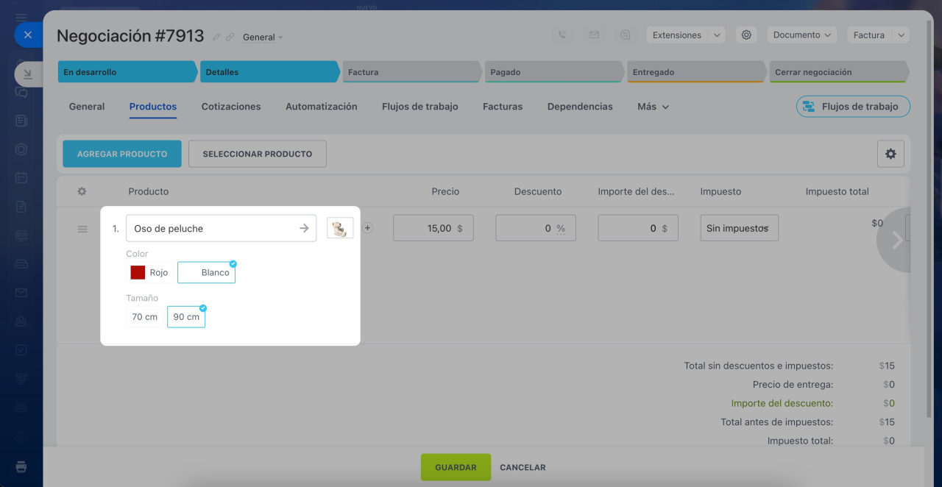
Task: Click the printer icon at sidebar bottom
Action: (21, 466)
